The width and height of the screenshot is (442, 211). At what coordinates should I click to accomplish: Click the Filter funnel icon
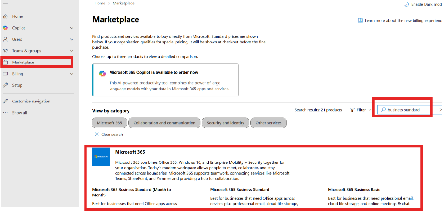pos(352,110)
